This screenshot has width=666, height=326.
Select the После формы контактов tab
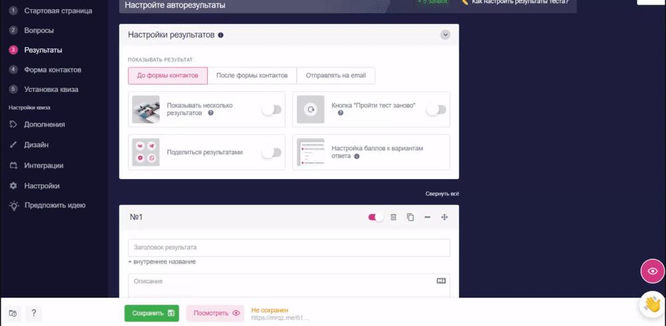[x=252, y=76]
